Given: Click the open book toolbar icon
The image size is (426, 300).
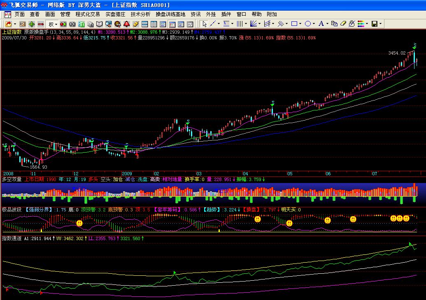Looking at the screenshot, I should [100, 24].
